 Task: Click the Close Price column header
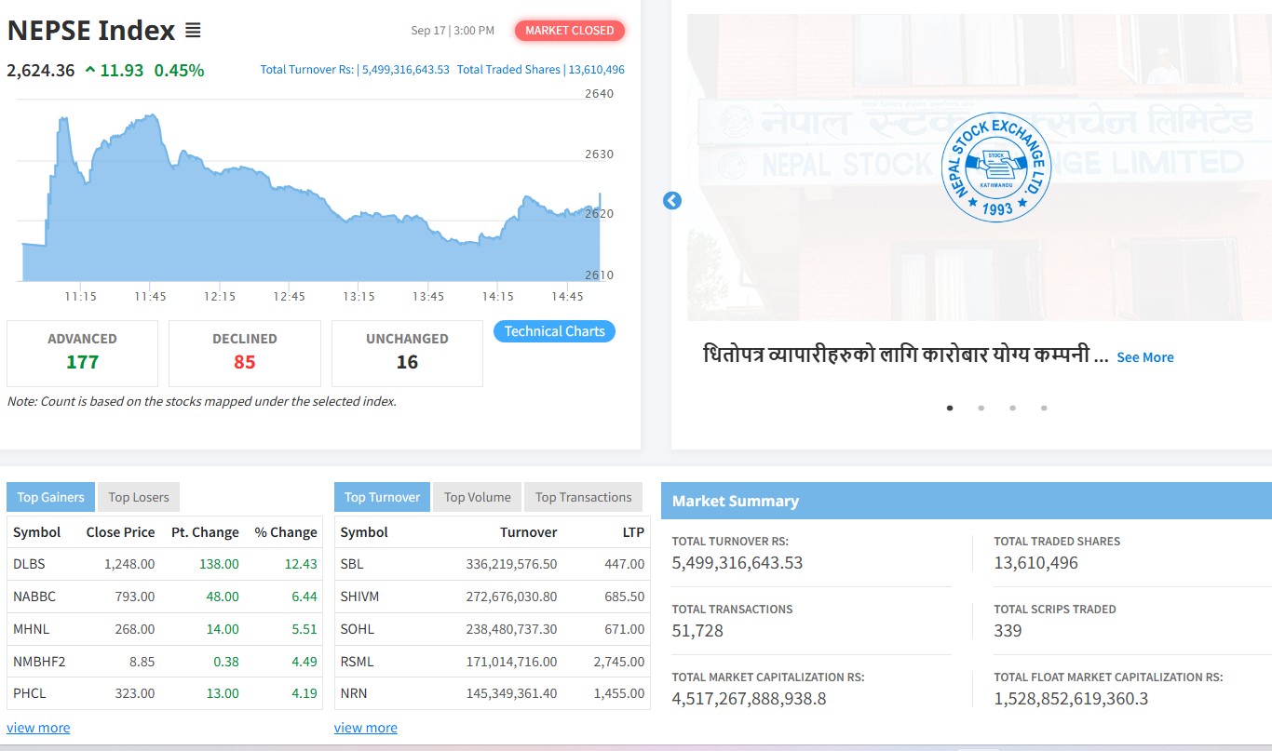pyautogui.click(x=120, y=532)
